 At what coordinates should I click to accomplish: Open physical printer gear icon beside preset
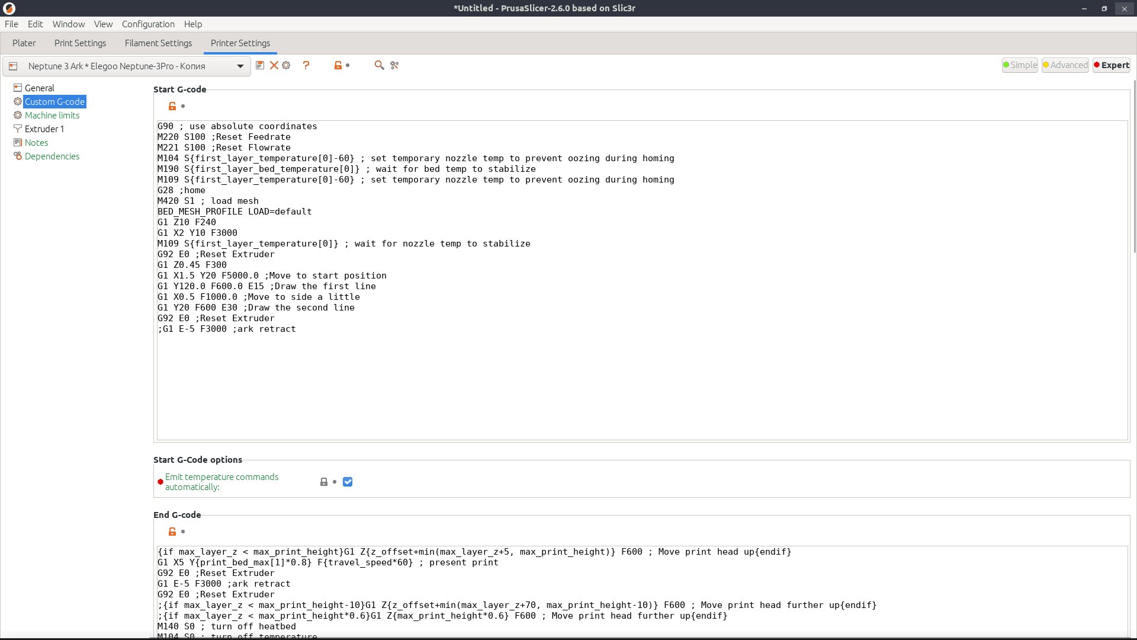click(286, 65)
